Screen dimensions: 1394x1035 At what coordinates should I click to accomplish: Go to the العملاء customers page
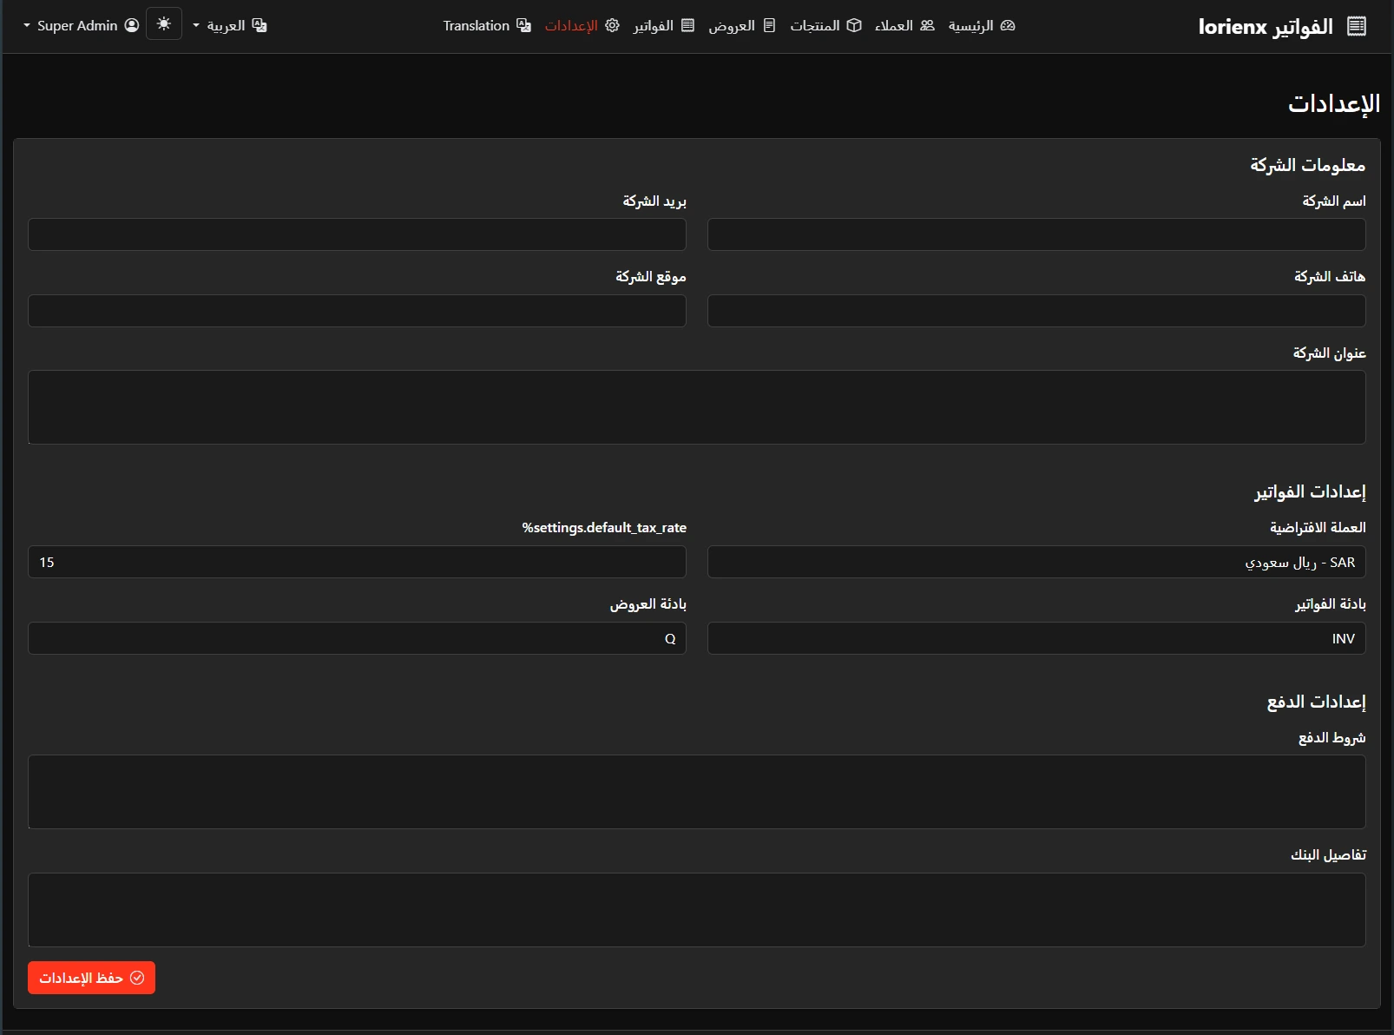(894, 26)
